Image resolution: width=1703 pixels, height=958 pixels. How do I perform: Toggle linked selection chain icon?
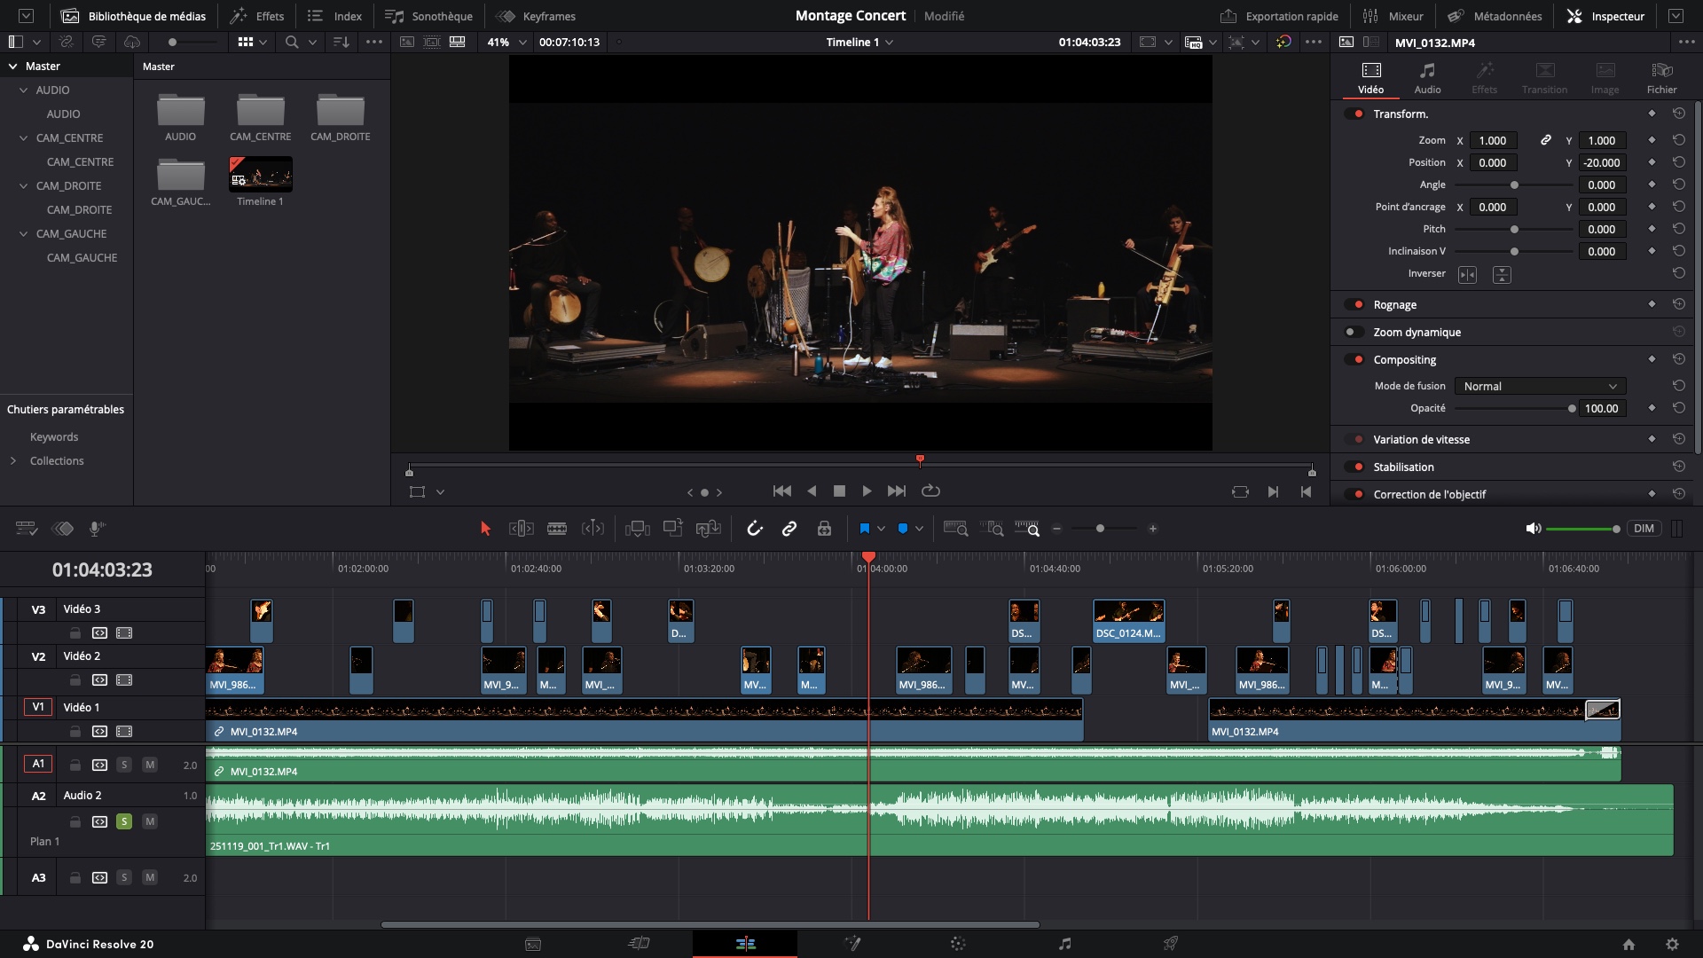[789, 529]
